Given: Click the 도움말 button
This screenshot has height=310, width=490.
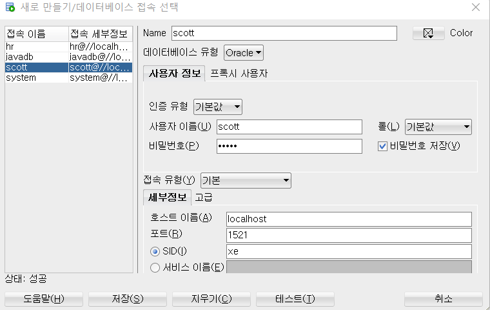Looking at the screenshot, I should pyautogui.click(x=44, y=299).
